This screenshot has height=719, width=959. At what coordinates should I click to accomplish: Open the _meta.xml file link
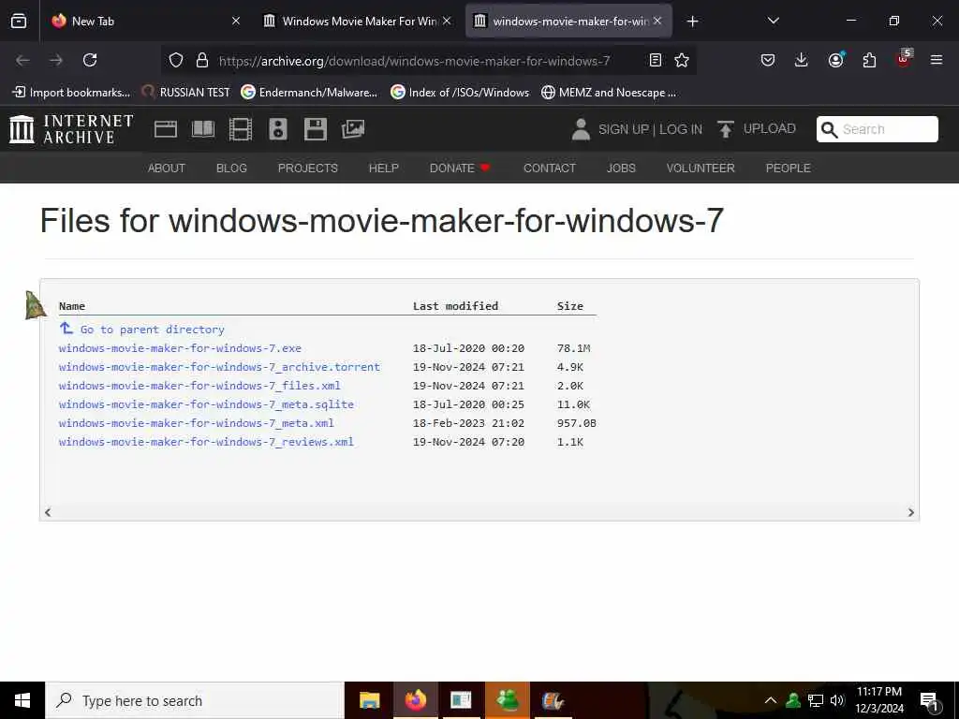pyautogui.click(x=197, y=423)
